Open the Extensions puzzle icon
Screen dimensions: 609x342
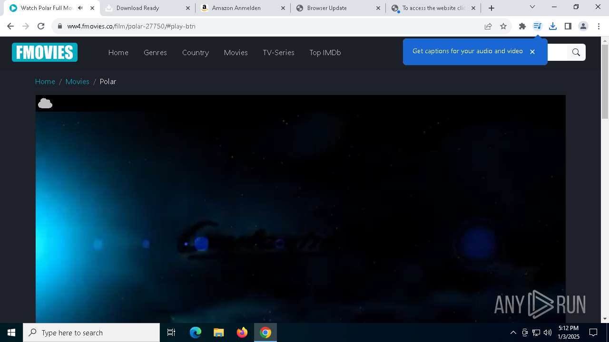[x=522, y=26]
